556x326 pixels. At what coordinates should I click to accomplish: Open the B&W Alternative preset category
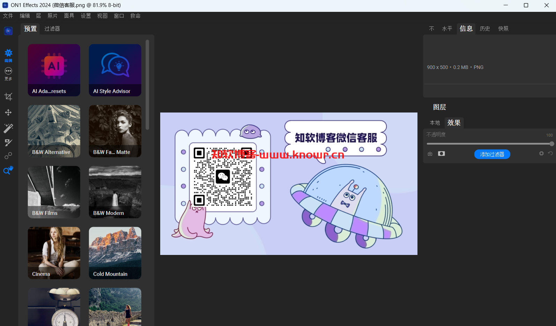[x=54, y=131]
